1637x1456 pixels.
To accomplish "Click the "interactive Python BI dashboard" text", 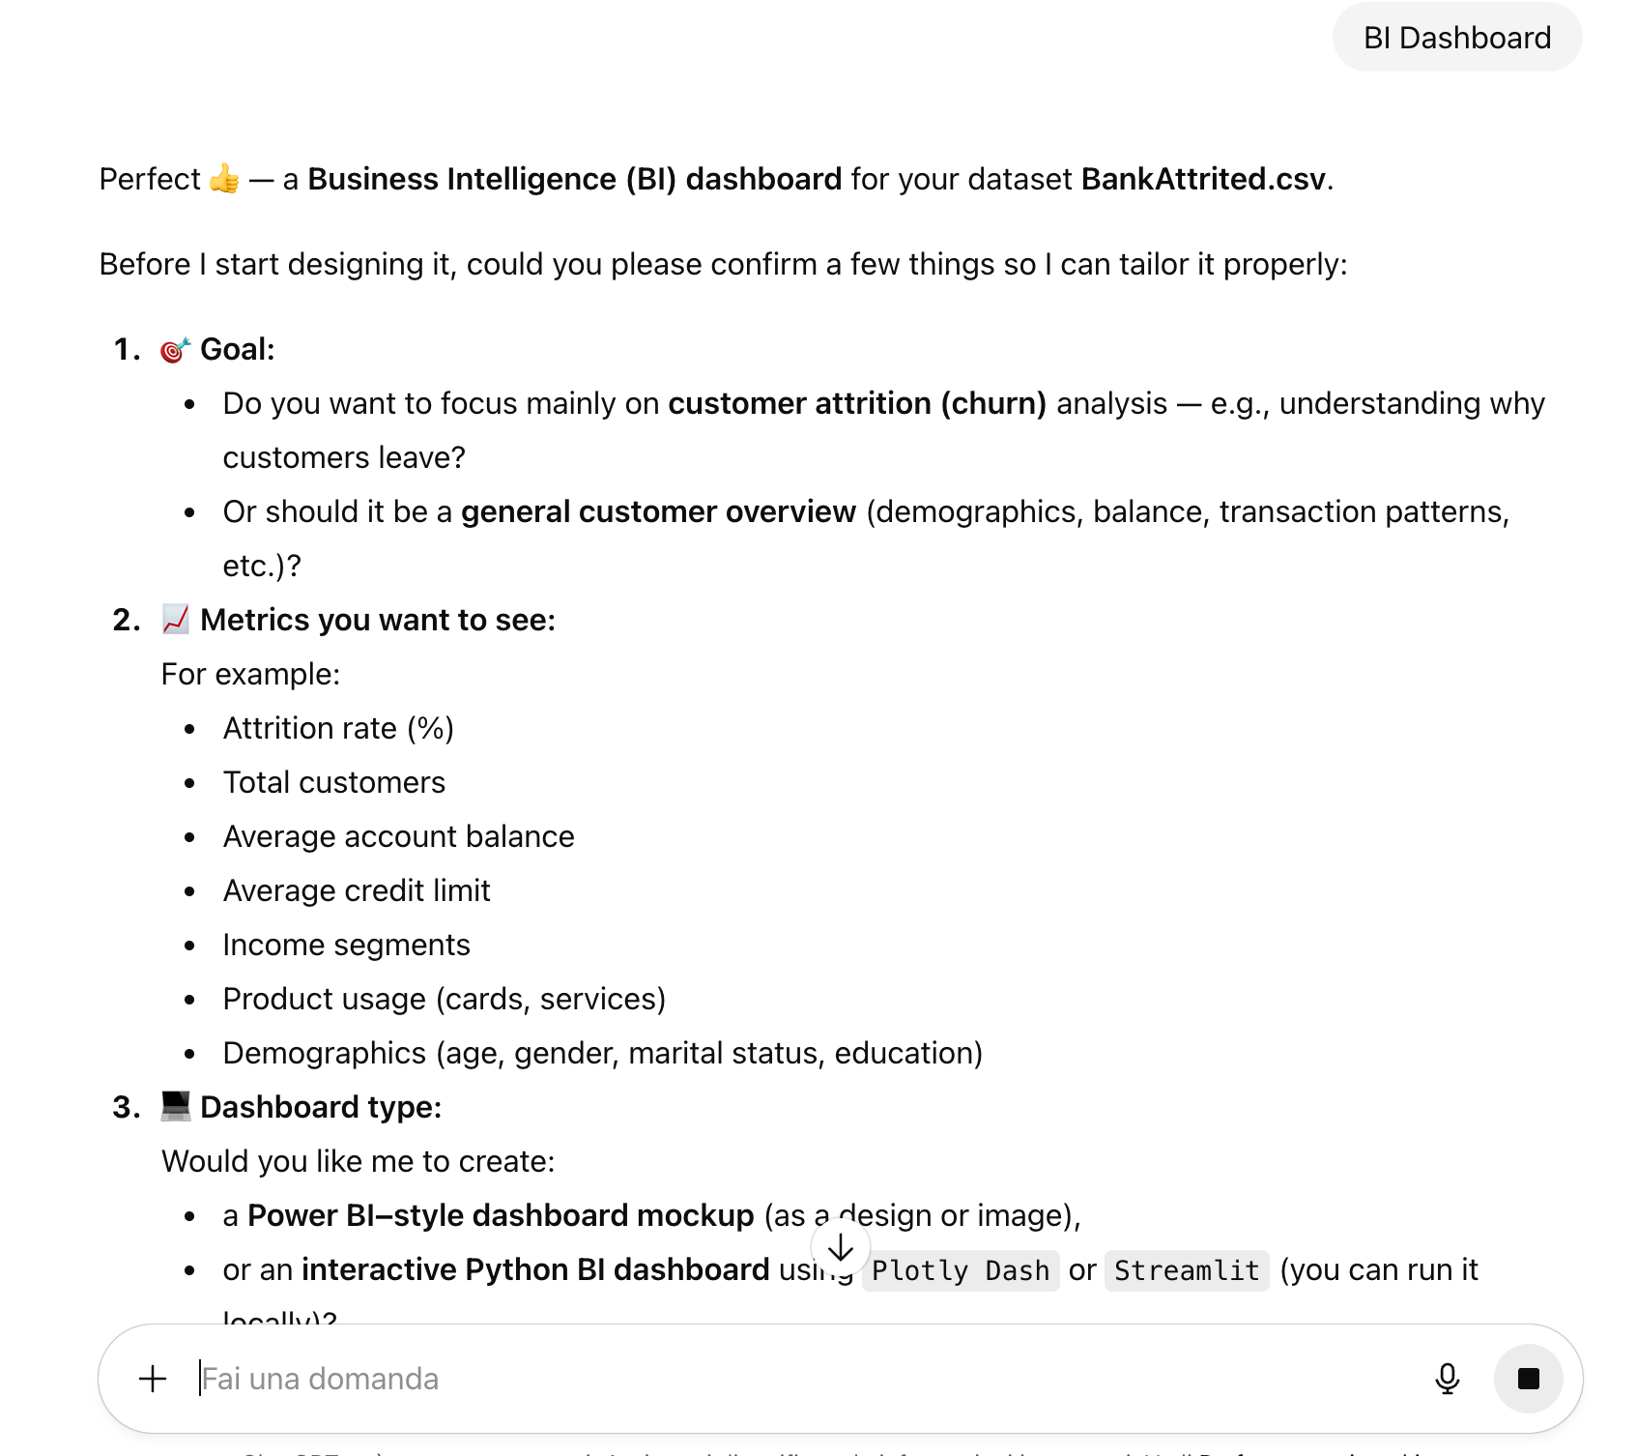I will pos(535,1269).
